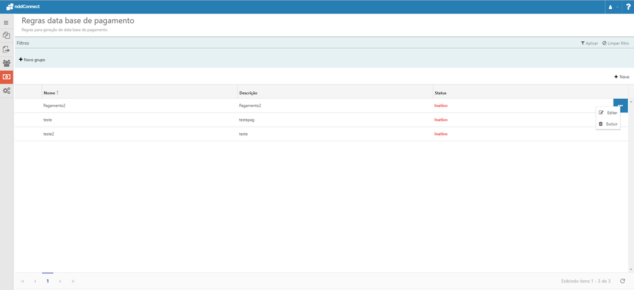634x290 pixels.
Task: Click the nddConnect logo
Action: coord(23,7)
